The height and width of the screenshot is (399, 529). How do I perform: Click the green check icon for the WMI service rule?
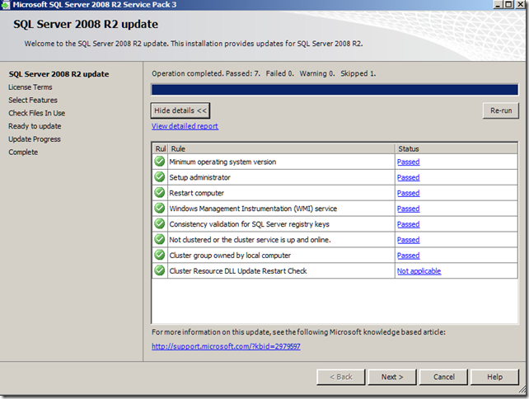point(160,208)
